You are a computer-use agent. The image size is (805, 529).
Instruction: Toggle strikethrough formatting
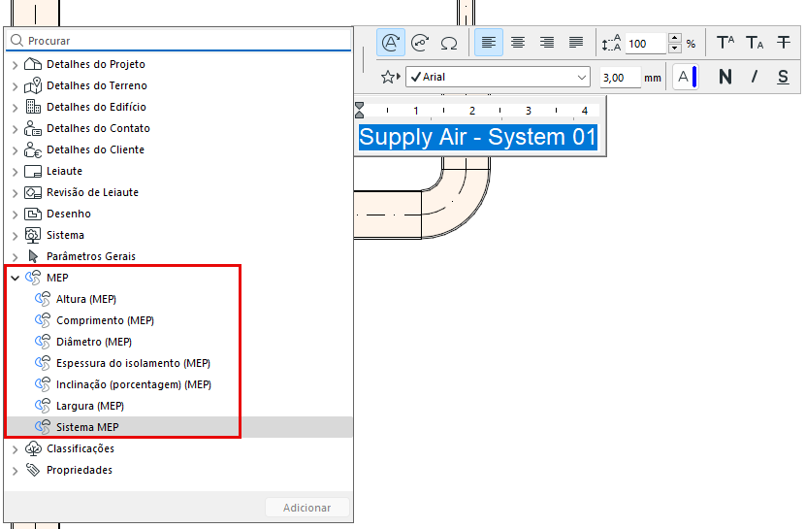783,42
